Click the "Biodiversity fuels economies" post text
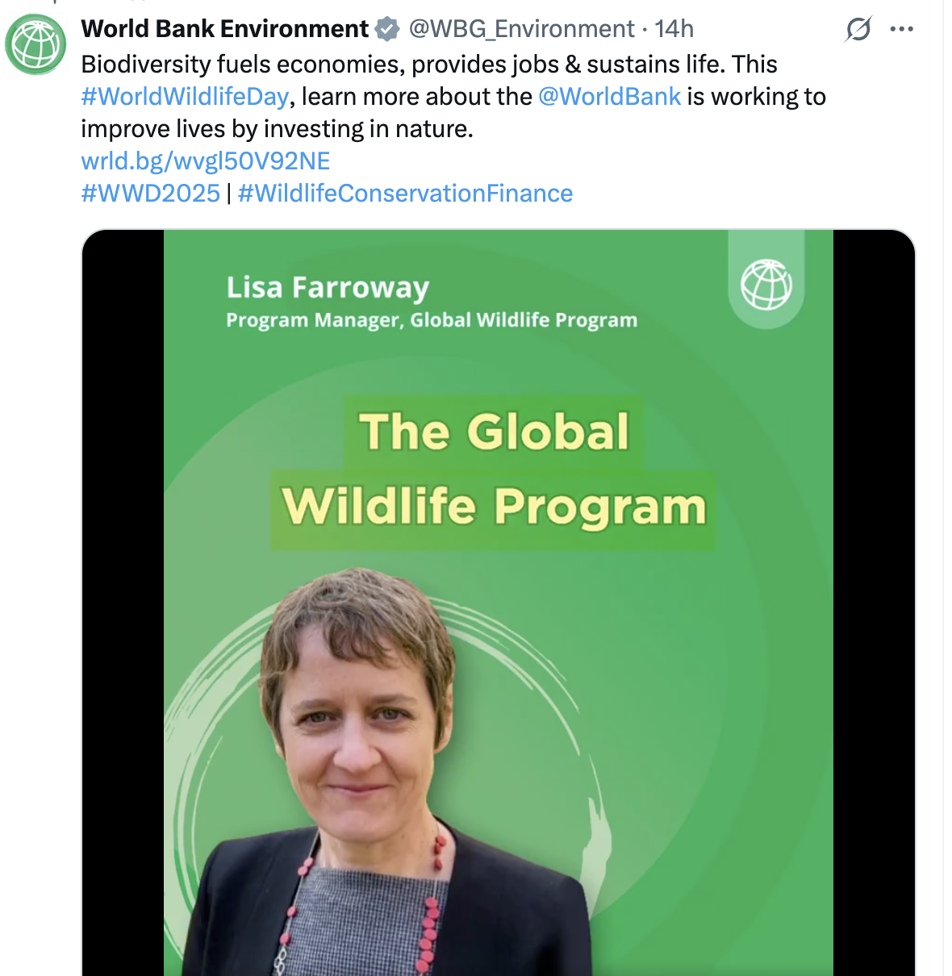 (x=242, y=65)
